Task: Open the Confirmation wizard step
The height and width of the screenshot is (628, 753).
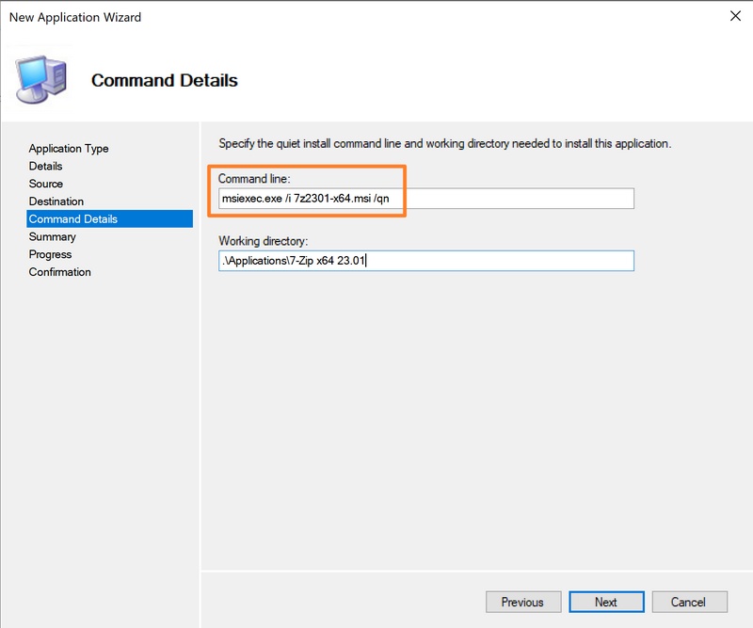Action: coord(60,272)
